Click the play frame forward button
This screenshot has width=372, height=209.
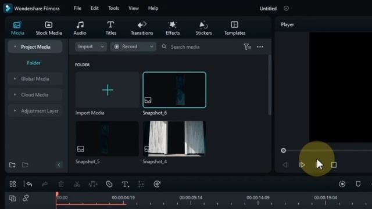[x=302, y=165]
